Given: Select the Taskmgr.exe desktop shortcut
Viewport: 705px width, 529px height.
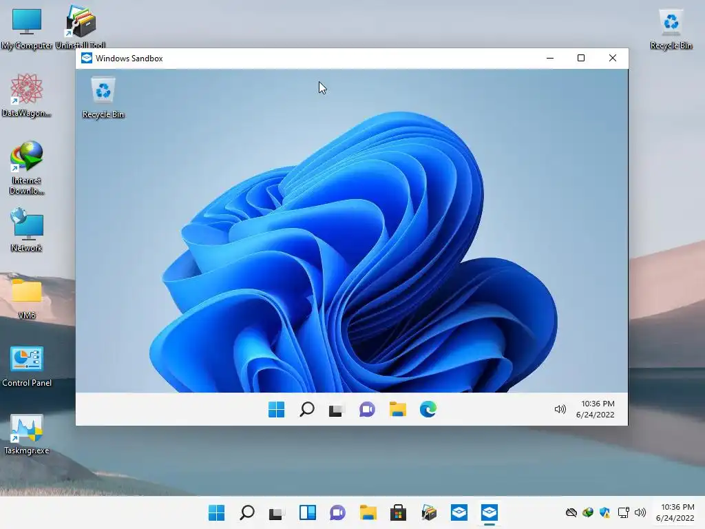Looking at the screenshot, I should 27,434.
